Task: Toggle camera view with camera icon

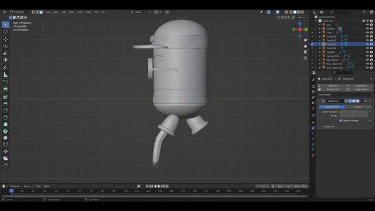Action: click(305, 52)
